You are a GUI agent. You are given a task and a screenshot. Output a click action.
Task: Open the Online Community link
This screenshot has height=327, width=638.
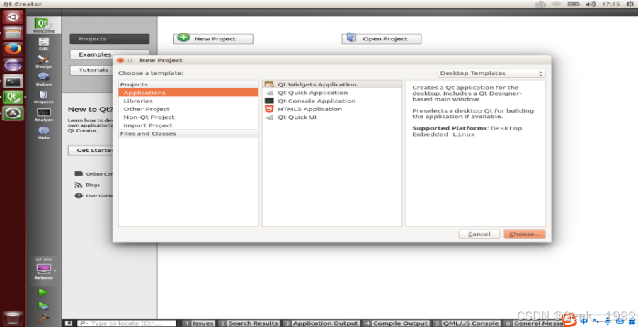pyautogui.click(x=94, y=173)
